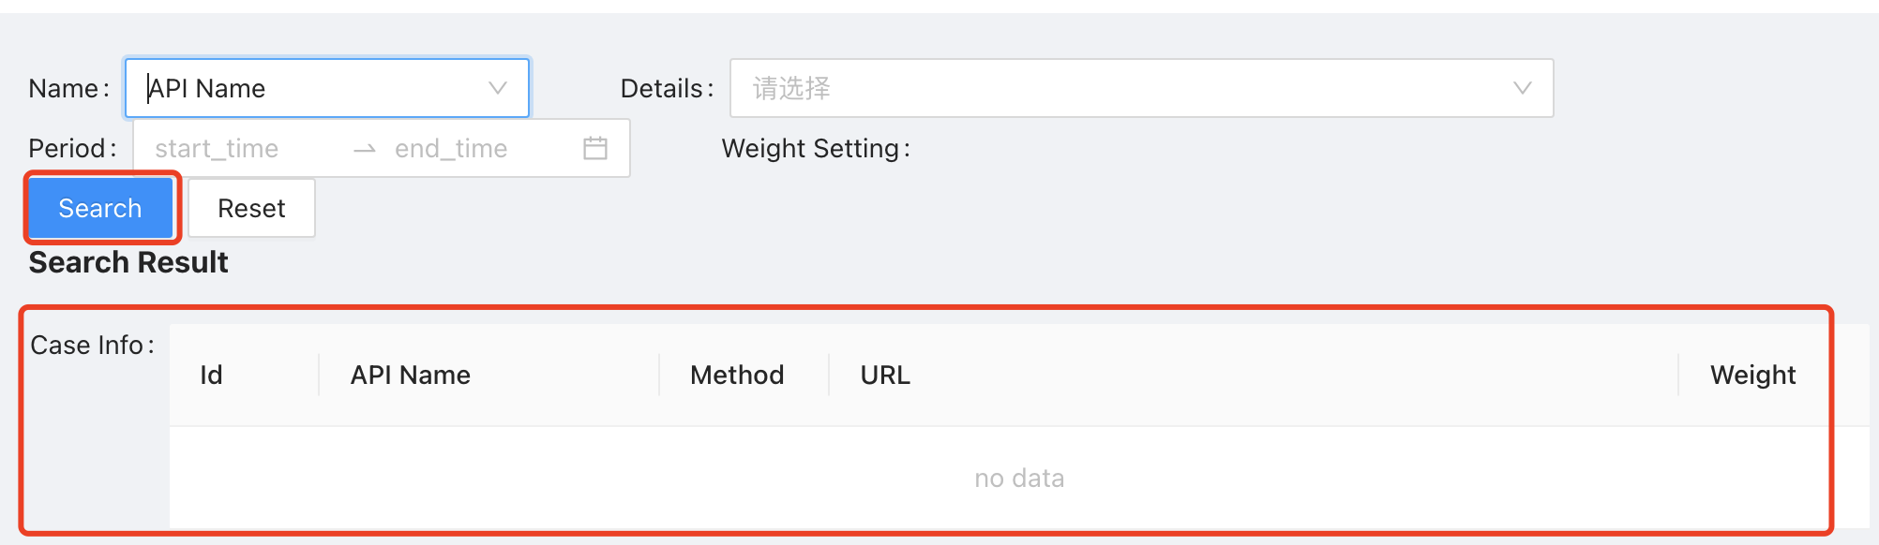Click the no data placeholder row
1879x545 pixels.
tap(1019, 478)
